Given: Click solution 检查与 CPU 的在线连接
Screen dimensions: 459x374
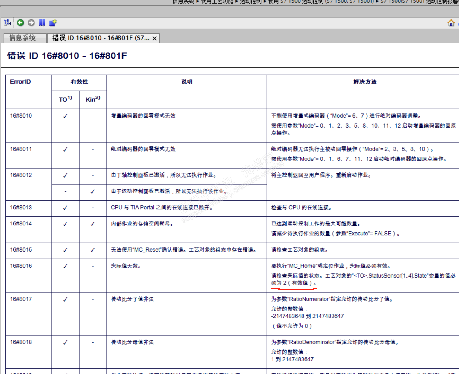Looking at the screenshot, I should click(x=301, y=208).
